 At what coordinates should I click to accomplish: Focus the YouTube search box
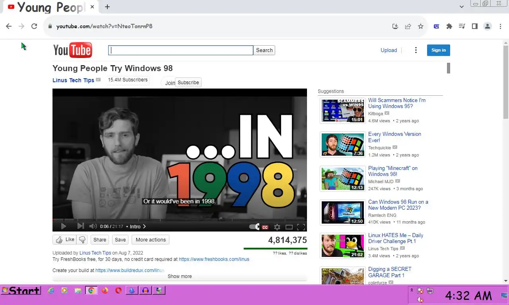coord(181,50)
